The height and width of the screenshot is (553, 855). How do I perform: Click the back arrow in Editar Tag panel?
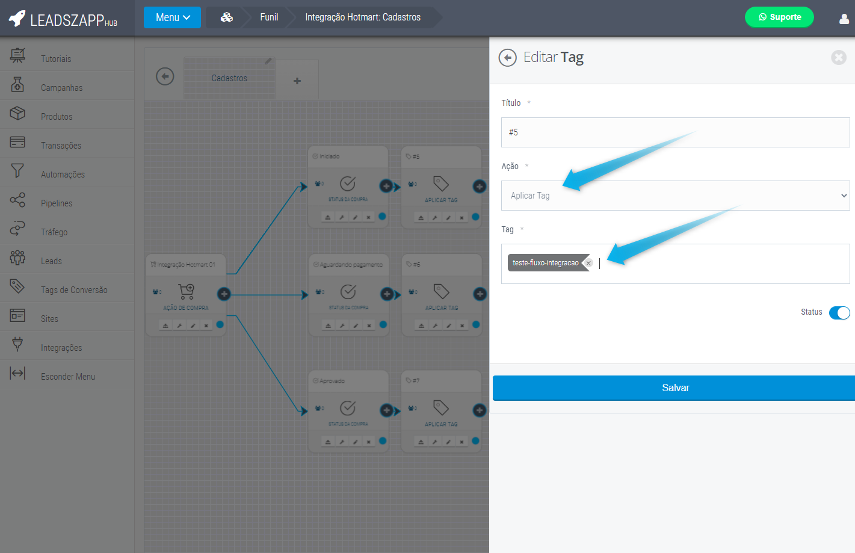507,58
